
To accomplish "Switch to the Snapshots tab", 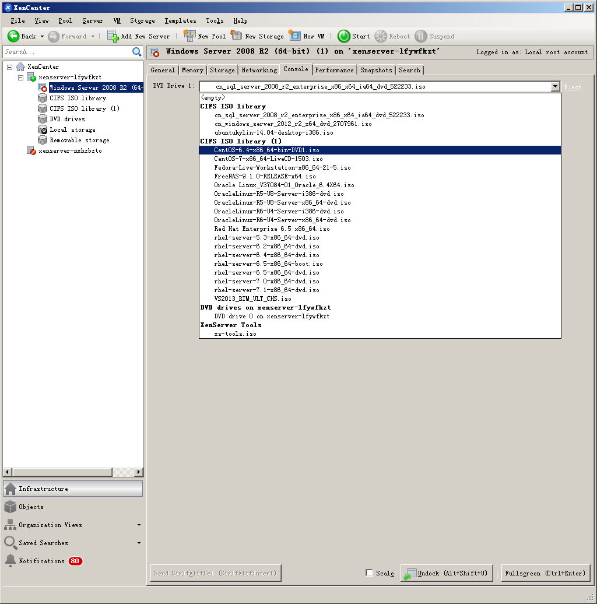I will pyautogui.click(x=376, y=70).
